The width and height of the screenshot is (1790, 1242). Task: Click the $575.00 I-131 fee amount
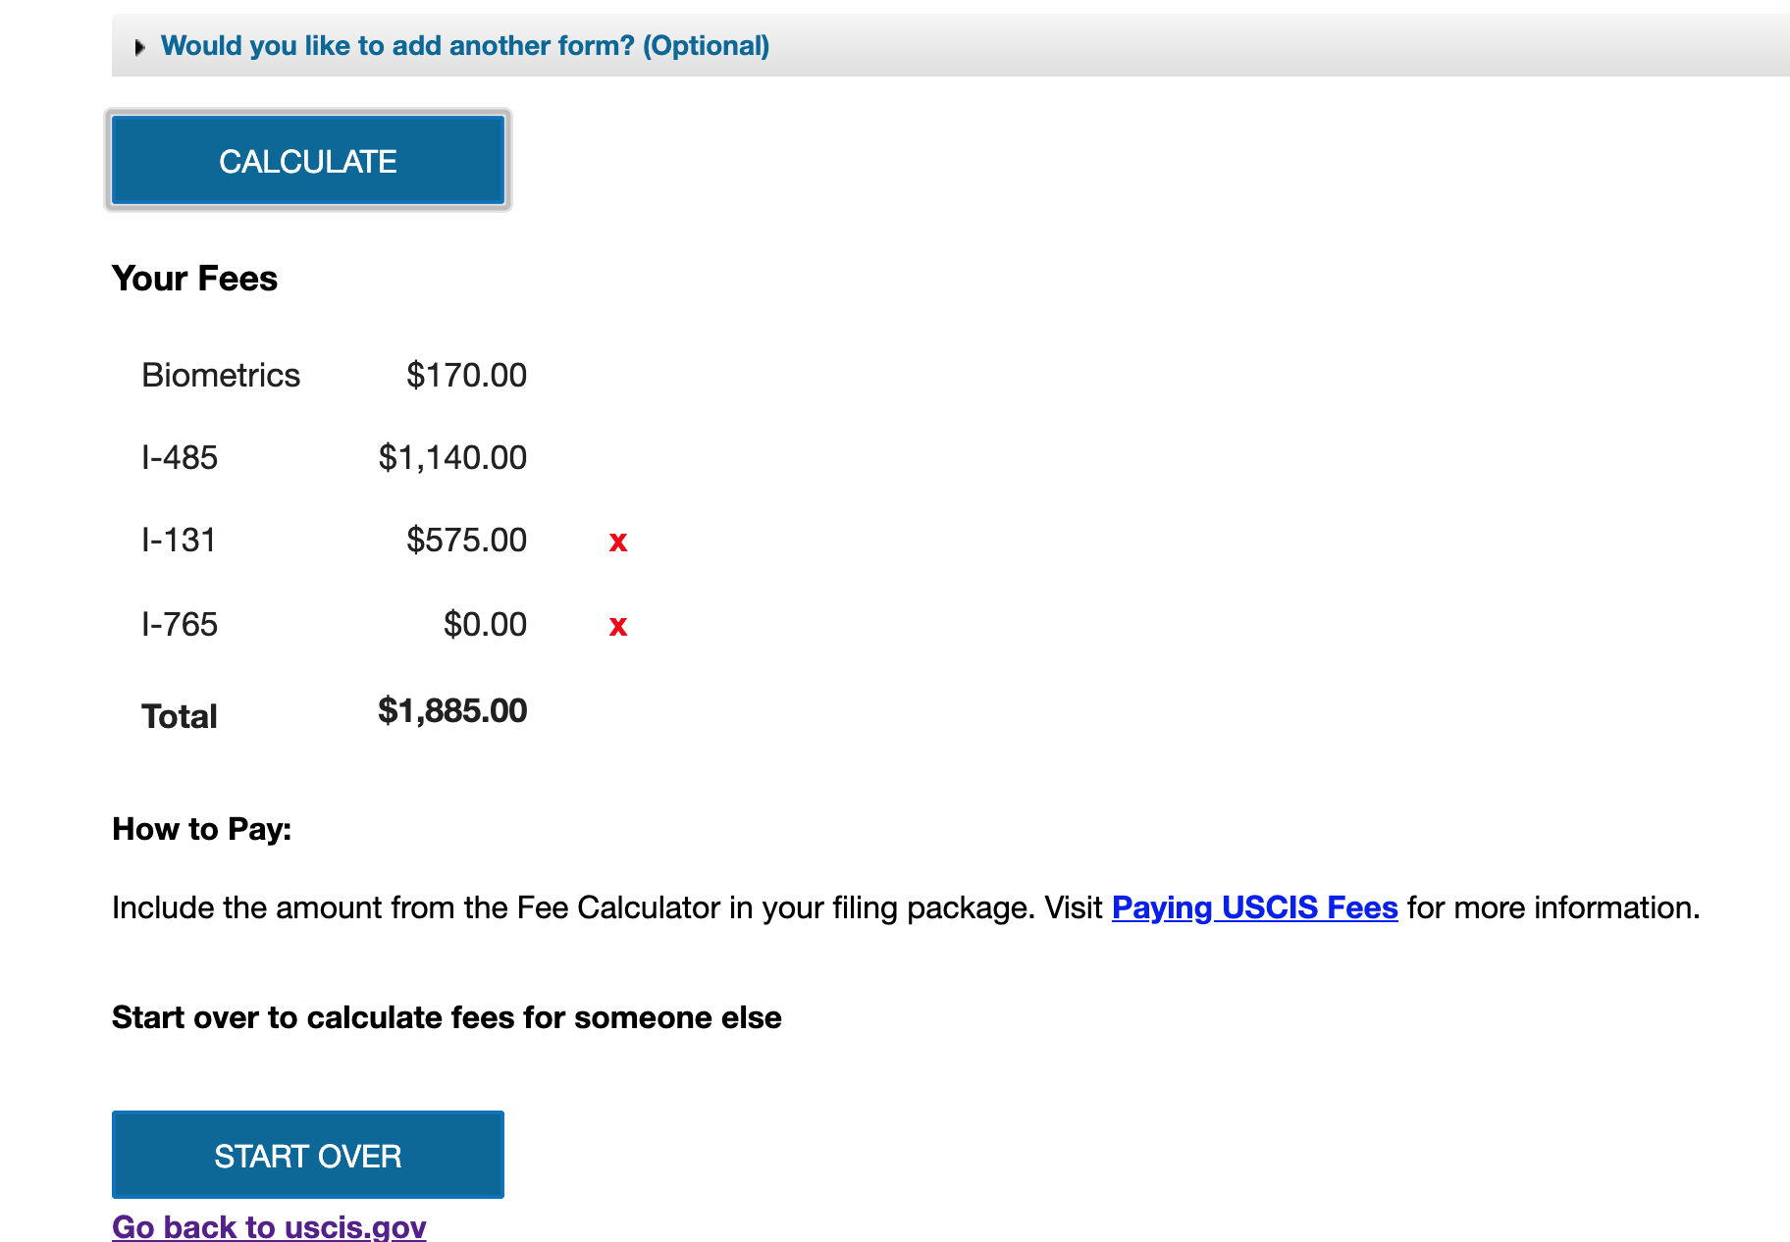coord(467,540)
